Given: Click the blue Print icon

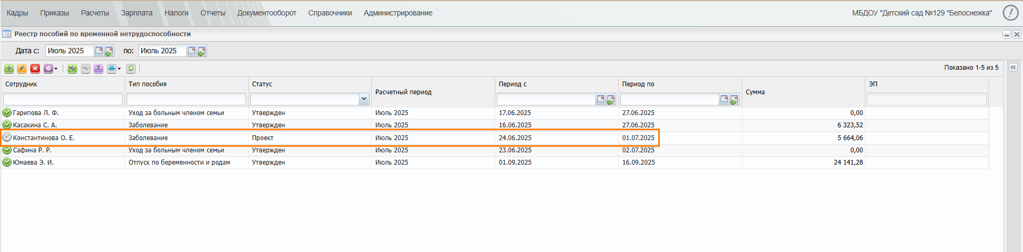Looking at the screenshot, I should (x=111, y=69).
